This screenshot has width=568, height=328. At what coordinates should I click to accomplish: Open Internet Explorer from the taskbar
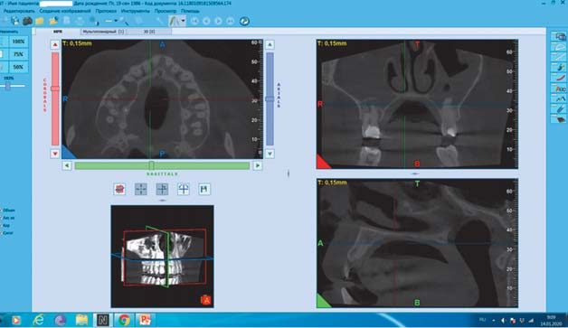38,320
